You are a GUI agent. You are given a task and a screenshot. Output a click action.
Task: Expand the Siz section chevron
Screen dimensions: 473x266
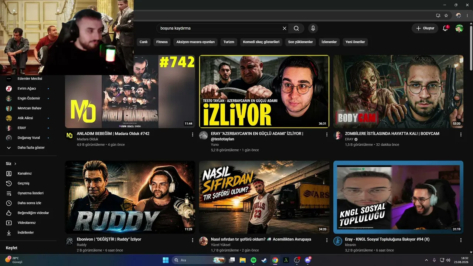pos(15,164)
